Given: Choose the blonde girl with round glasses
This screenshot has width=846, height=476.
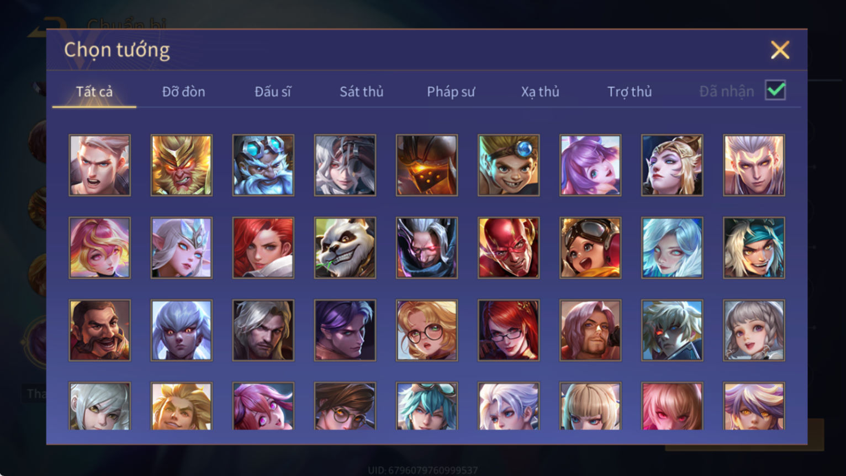Looking at the screenshot, I should pos(427,330).
